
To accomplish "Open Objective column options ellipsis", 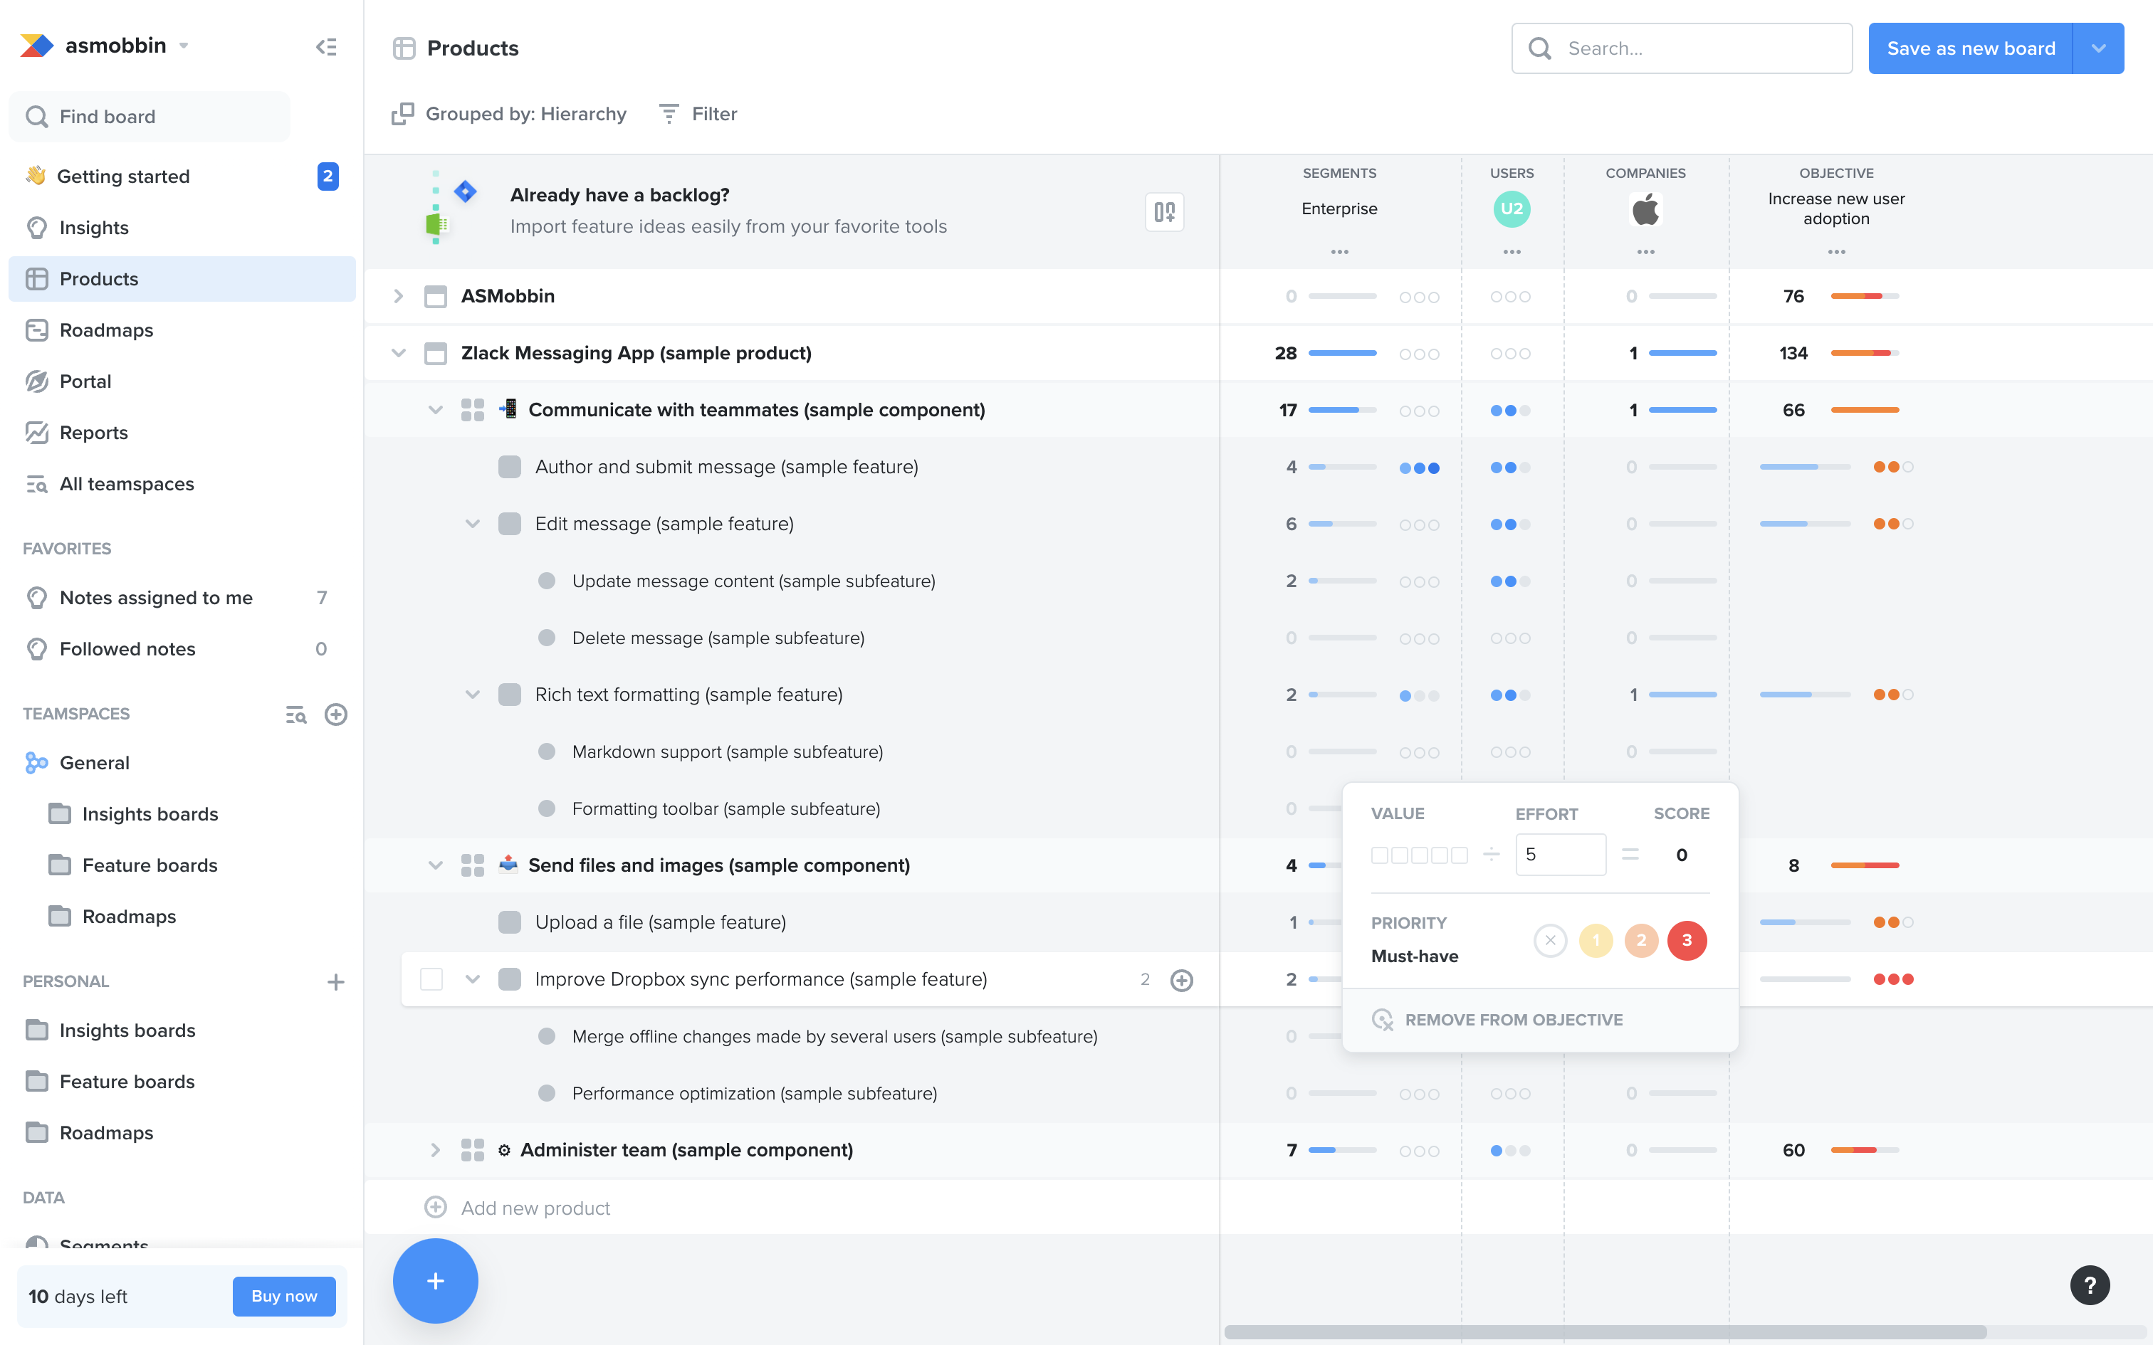I will [1836, 252].
